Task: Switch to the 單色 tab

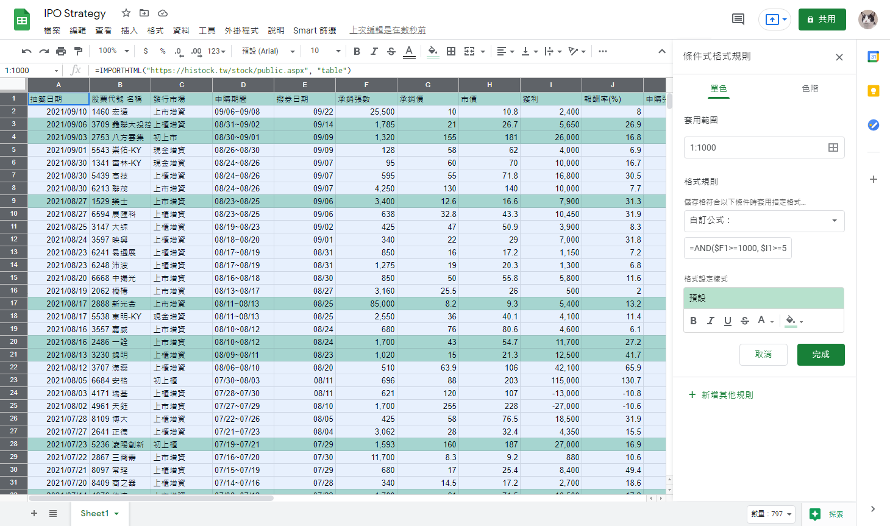Action: (719, 89)
